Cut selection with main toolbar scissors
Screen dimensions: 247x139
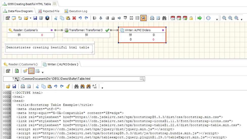coord(56,18)
